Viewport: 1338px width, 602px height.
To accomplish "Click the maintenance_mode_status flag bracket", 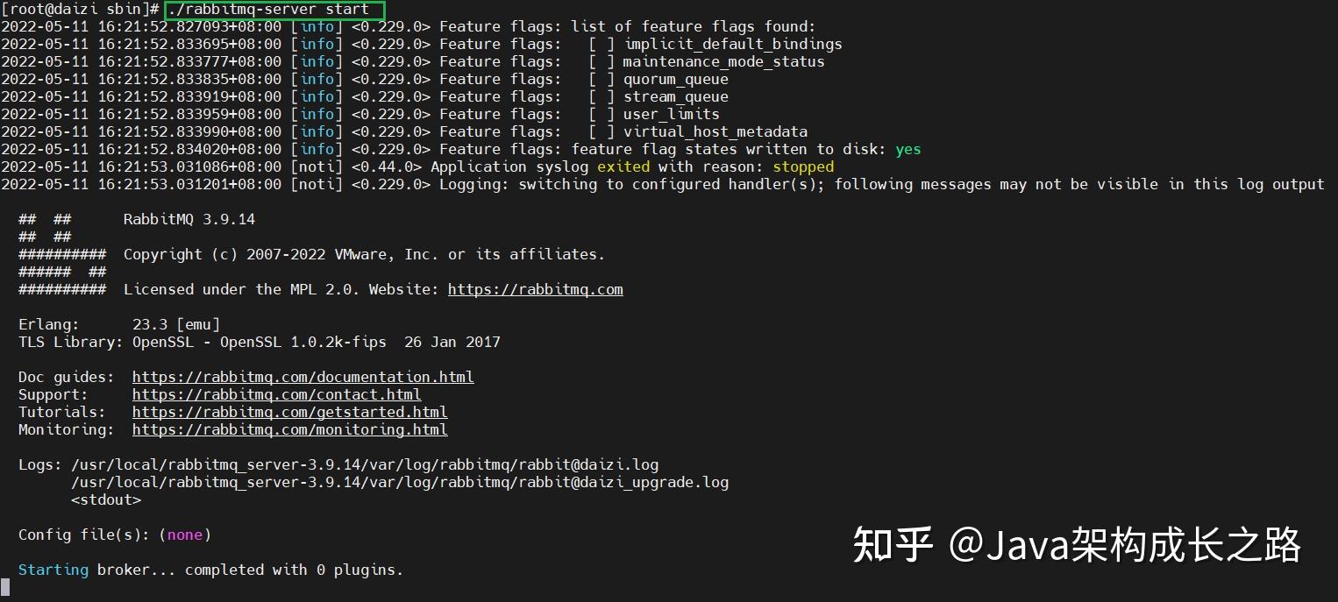I will [601, 61].
